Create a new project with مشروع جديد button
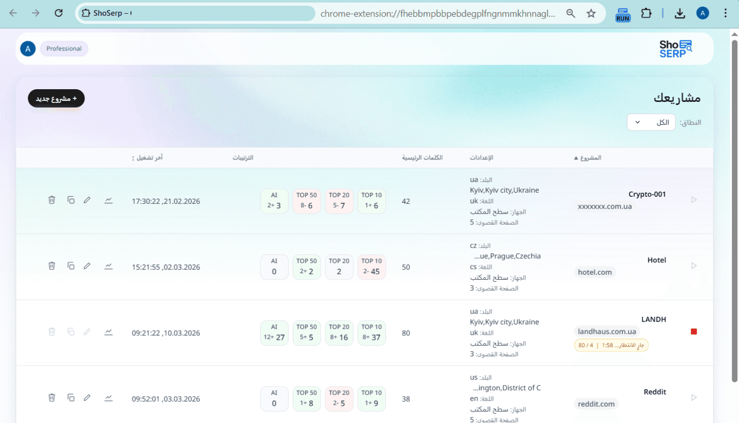The width and height of the screenshot is (739, 423). (x=56, y=98)
